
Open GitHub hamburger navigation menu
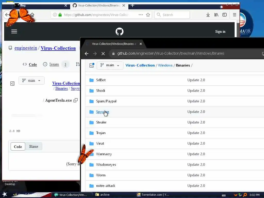tap(14, 31)
